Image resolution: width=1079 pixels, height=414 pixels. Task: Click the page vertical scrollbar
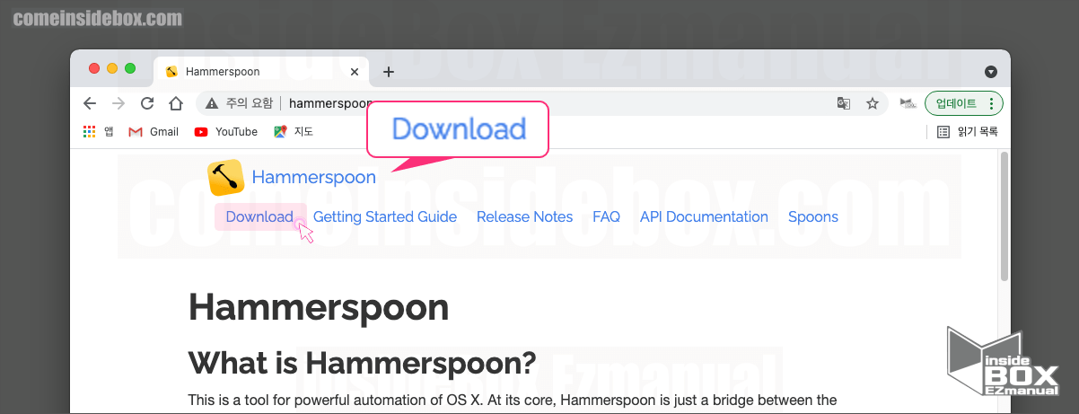pos(1004,216)
